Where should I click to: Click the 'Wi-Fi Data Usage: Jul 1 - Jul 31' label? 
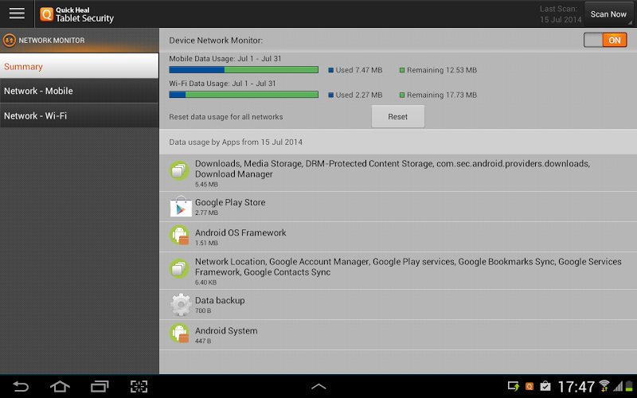(222, 84)
